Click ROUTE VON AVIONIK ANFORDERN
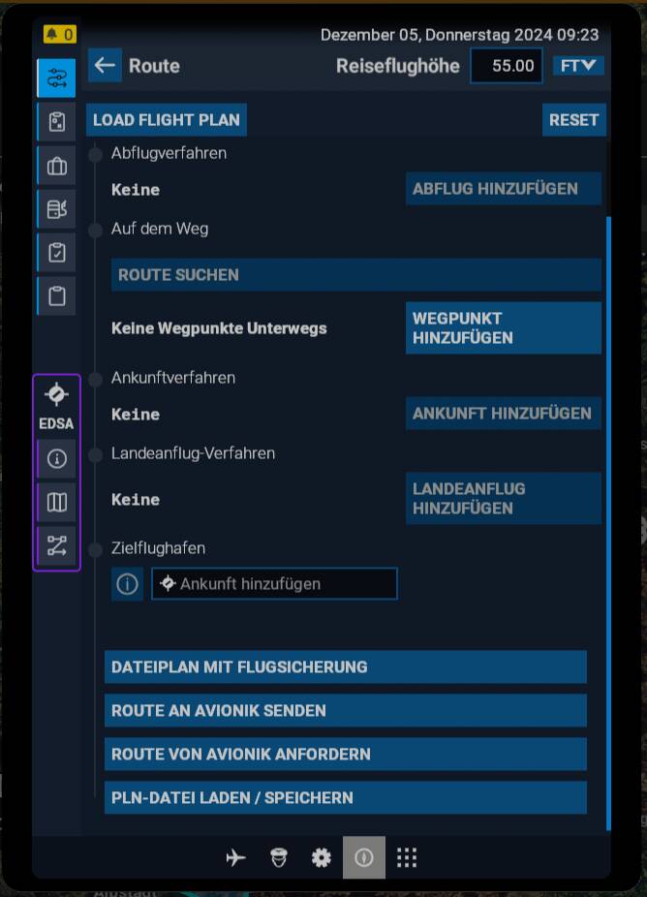The image size is (647, 897). [x=346, y=754]
